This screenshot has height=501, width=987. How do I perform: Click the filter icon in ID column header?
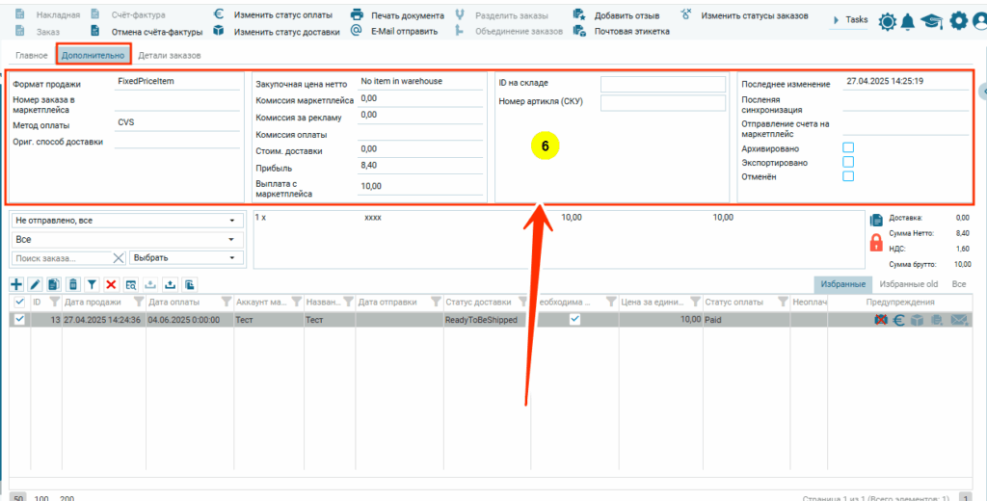point(54,303)
